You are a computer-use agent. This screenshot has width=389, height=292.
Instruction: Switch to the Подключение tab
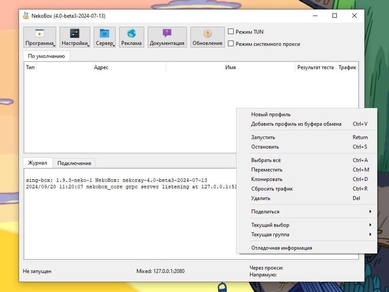click(74, 163)
